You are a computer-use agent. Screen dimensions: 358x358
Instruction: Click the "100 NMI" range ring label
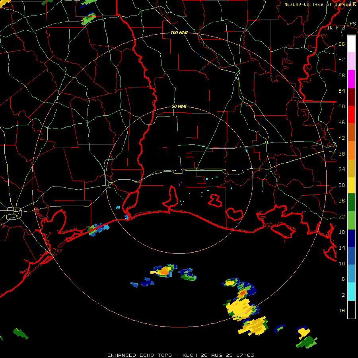[x=179, y=33]
